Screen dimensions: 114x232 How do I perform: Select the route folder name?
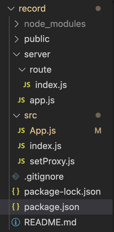[41, 69]
